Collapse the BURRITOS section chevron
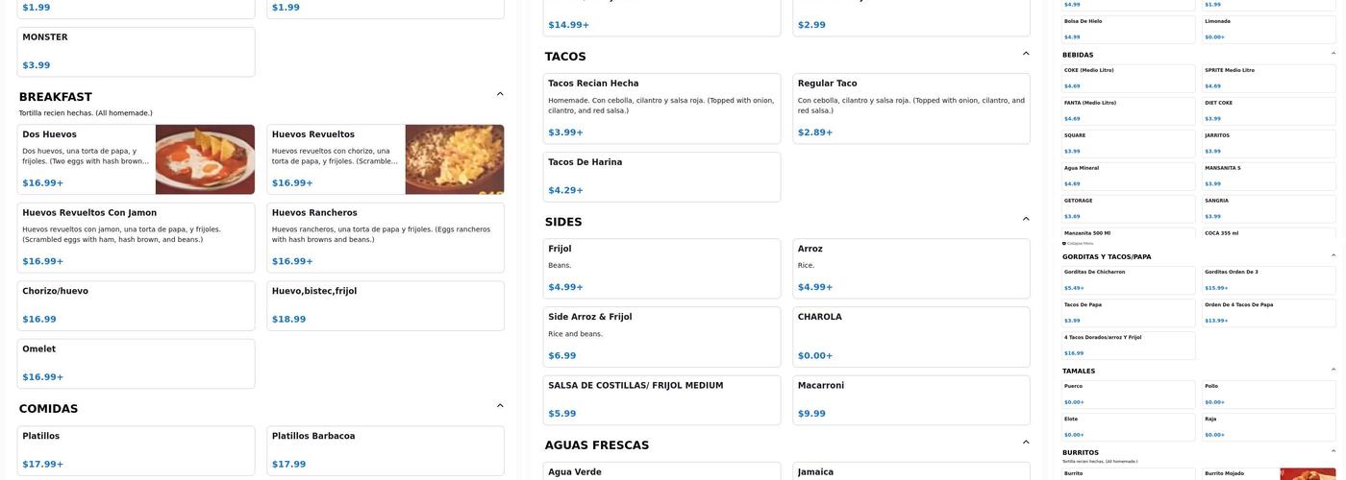1346x480 pixels. (1333, 451)
